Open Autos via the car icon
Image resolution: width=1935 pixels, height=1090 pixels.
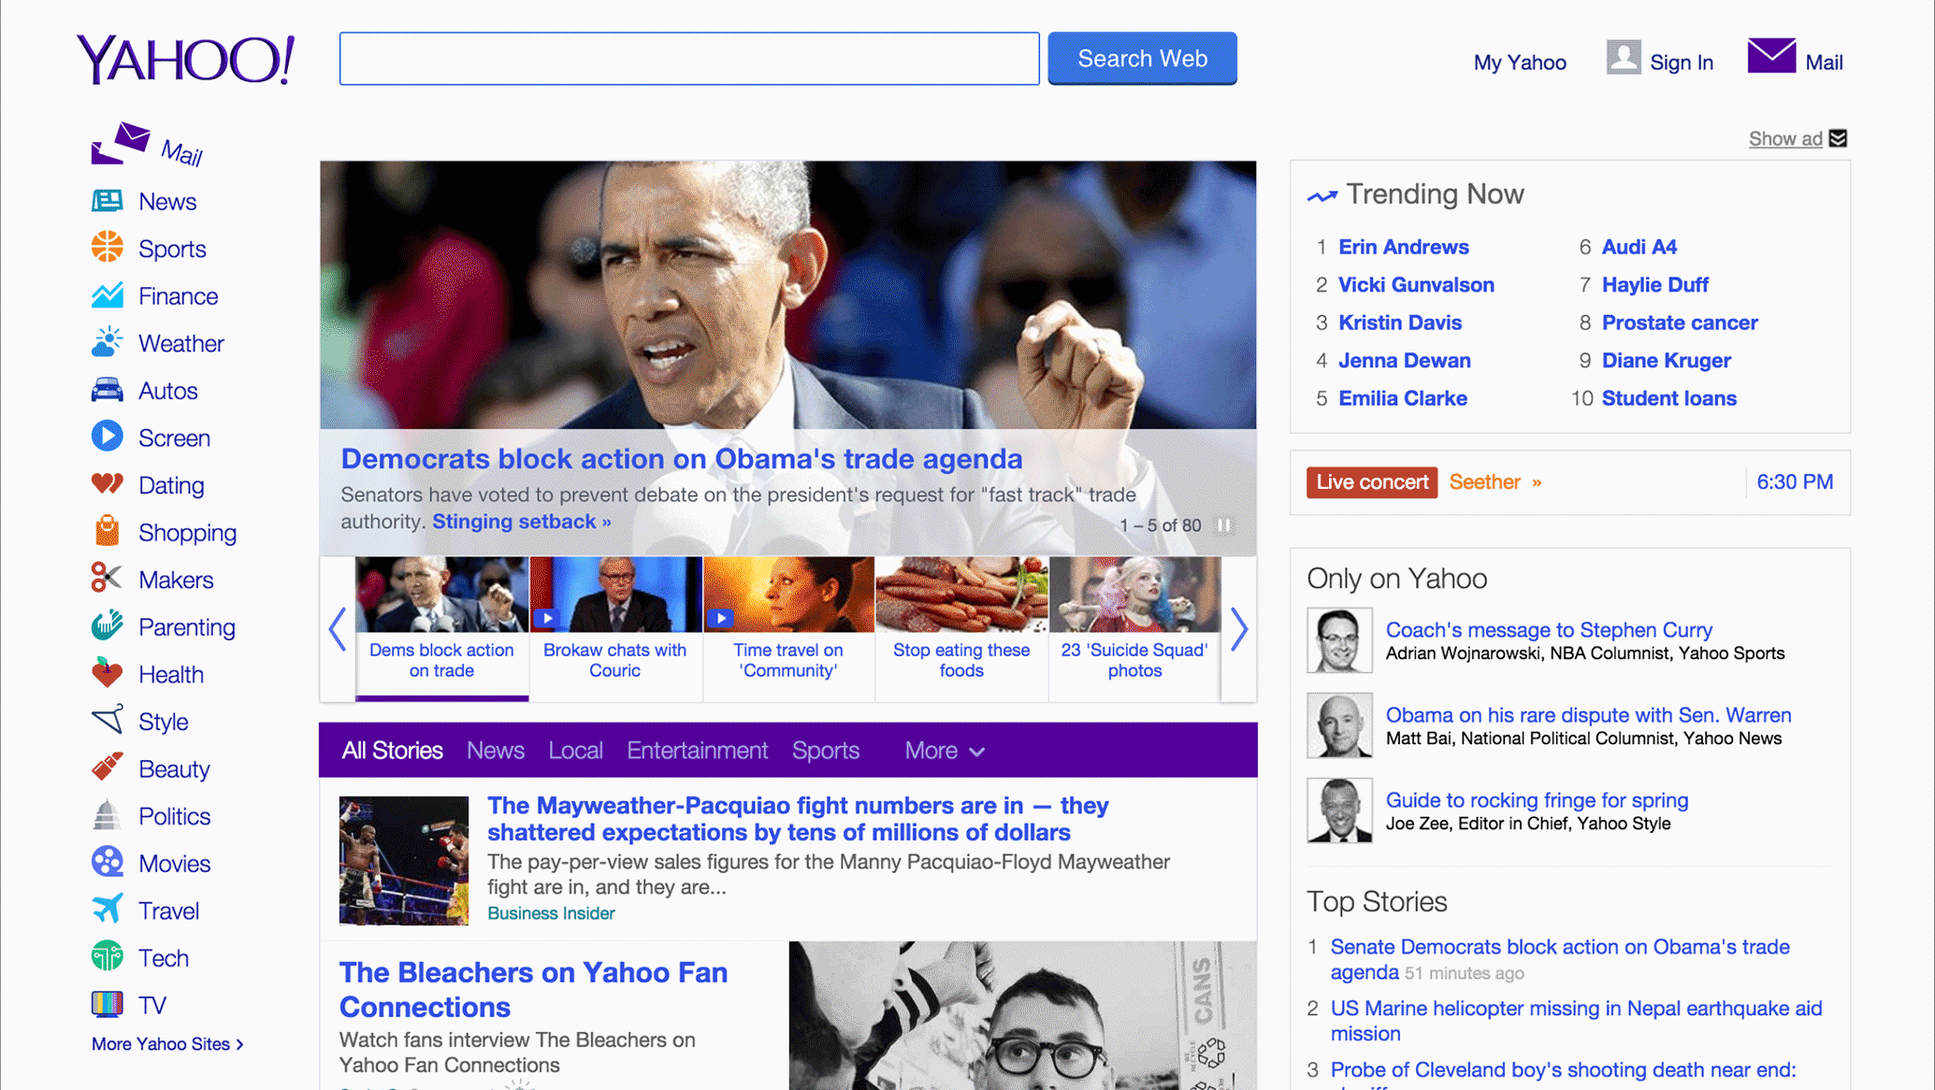pyautogui.click(x=107, y=390)
